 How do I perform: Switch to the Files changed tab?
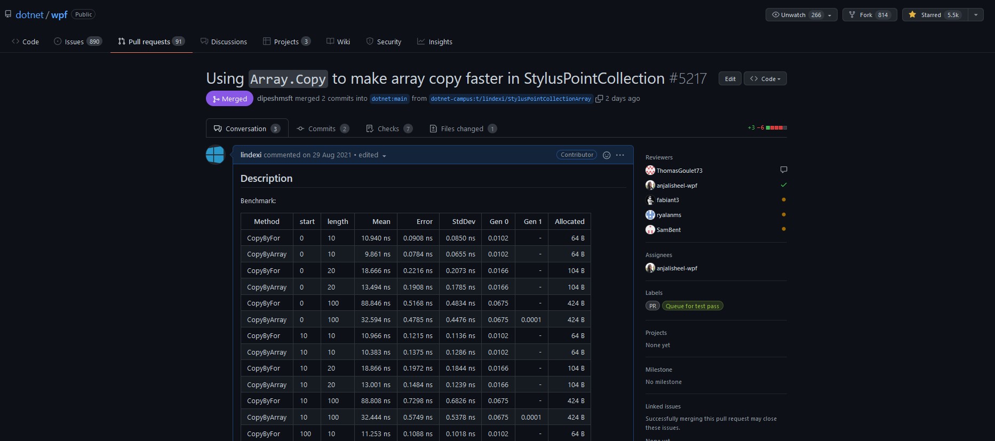[463, 129]
